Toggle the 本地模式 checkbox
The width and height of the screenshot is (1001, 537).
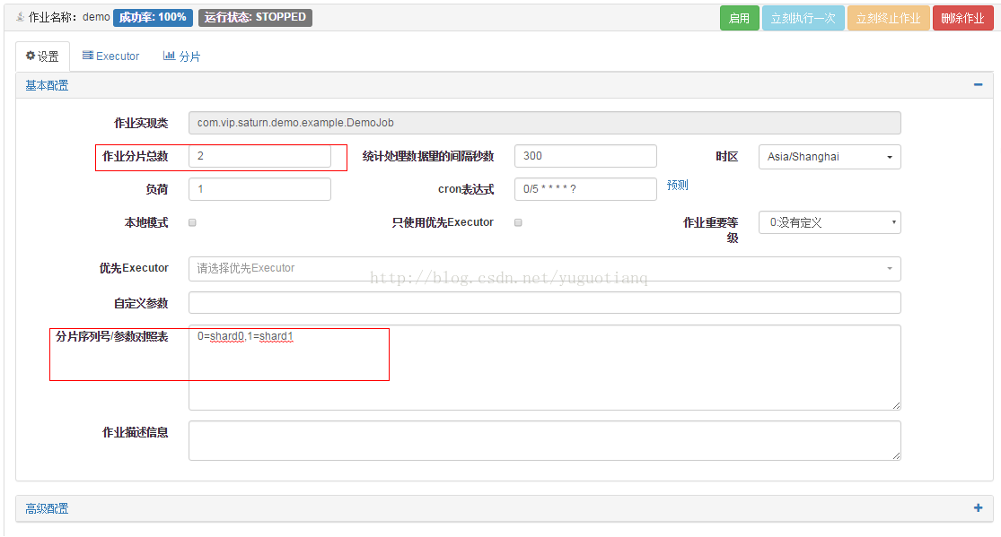coord(192,222)
